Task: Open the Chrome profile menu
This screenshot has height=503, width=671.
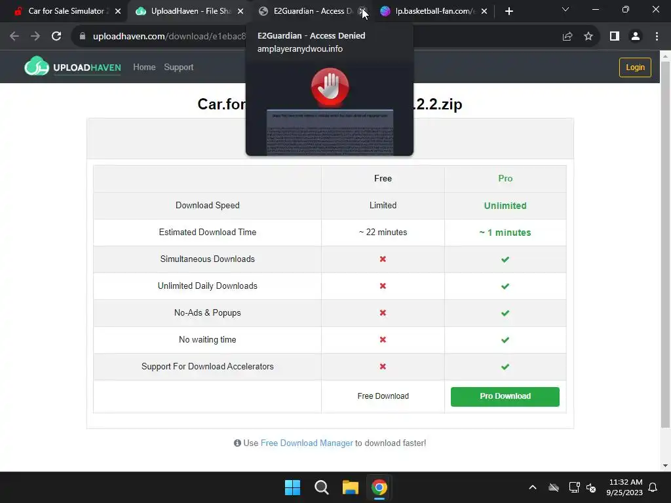Action: click(x=636, y=37)
